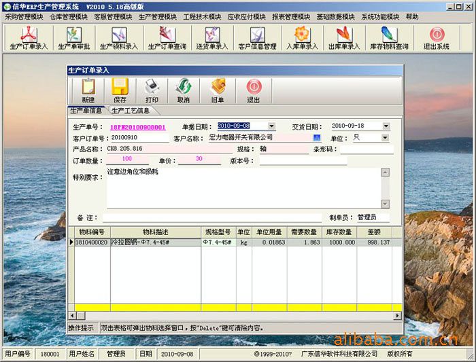476x362 pixels.
Task: Click 版本号 input field
Action: 303,160
